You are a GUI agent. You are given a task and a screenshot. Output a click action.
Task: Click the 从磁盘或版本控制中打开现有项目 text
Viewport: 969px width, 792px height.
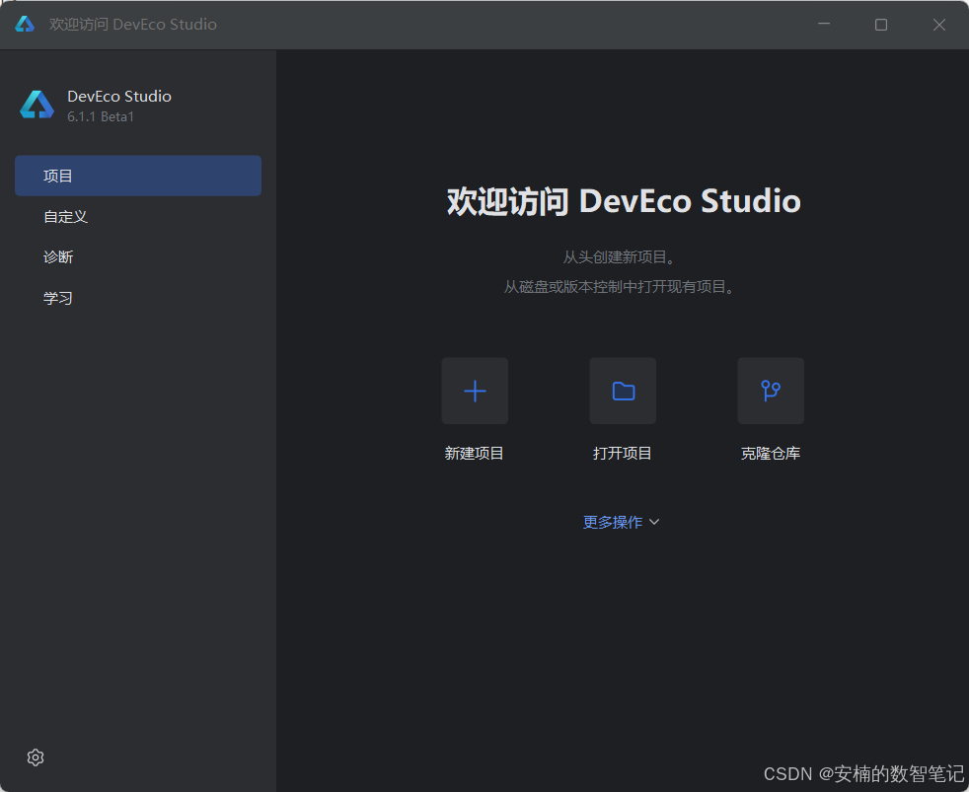[621, 287]
